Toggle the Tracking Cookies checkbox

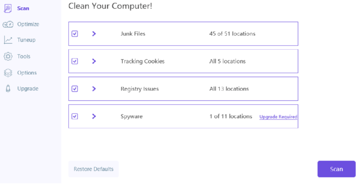[x=75, y=61]
